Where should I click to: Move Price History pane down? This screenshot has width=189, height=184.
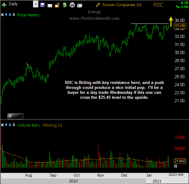point(10,15)
